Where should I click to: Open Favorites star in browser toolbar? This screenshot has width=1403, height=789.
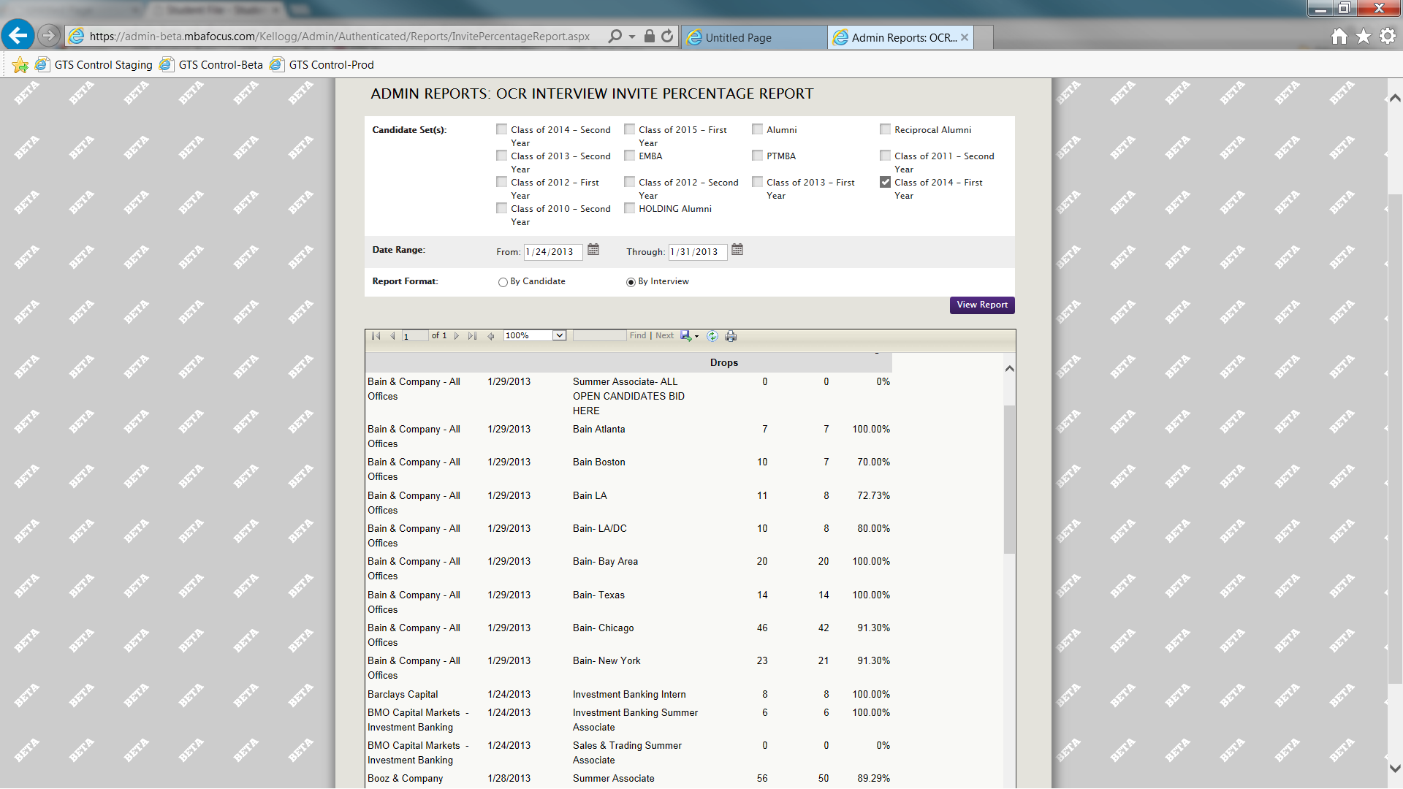click(1364, 36)
